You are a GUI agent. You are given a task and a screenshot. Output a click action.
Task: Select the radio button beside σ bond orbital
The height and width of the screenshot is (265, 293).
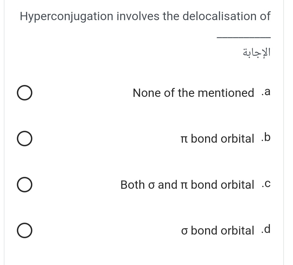click(x=24, y=230)
